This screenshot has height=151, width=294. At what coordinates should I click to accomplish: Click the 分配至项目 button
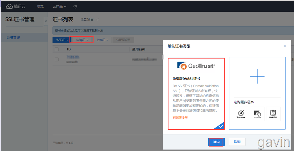(123, 40)
